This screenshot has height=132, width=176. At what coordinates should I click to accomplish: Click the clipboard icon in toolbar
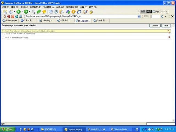(x=61, y=12)
